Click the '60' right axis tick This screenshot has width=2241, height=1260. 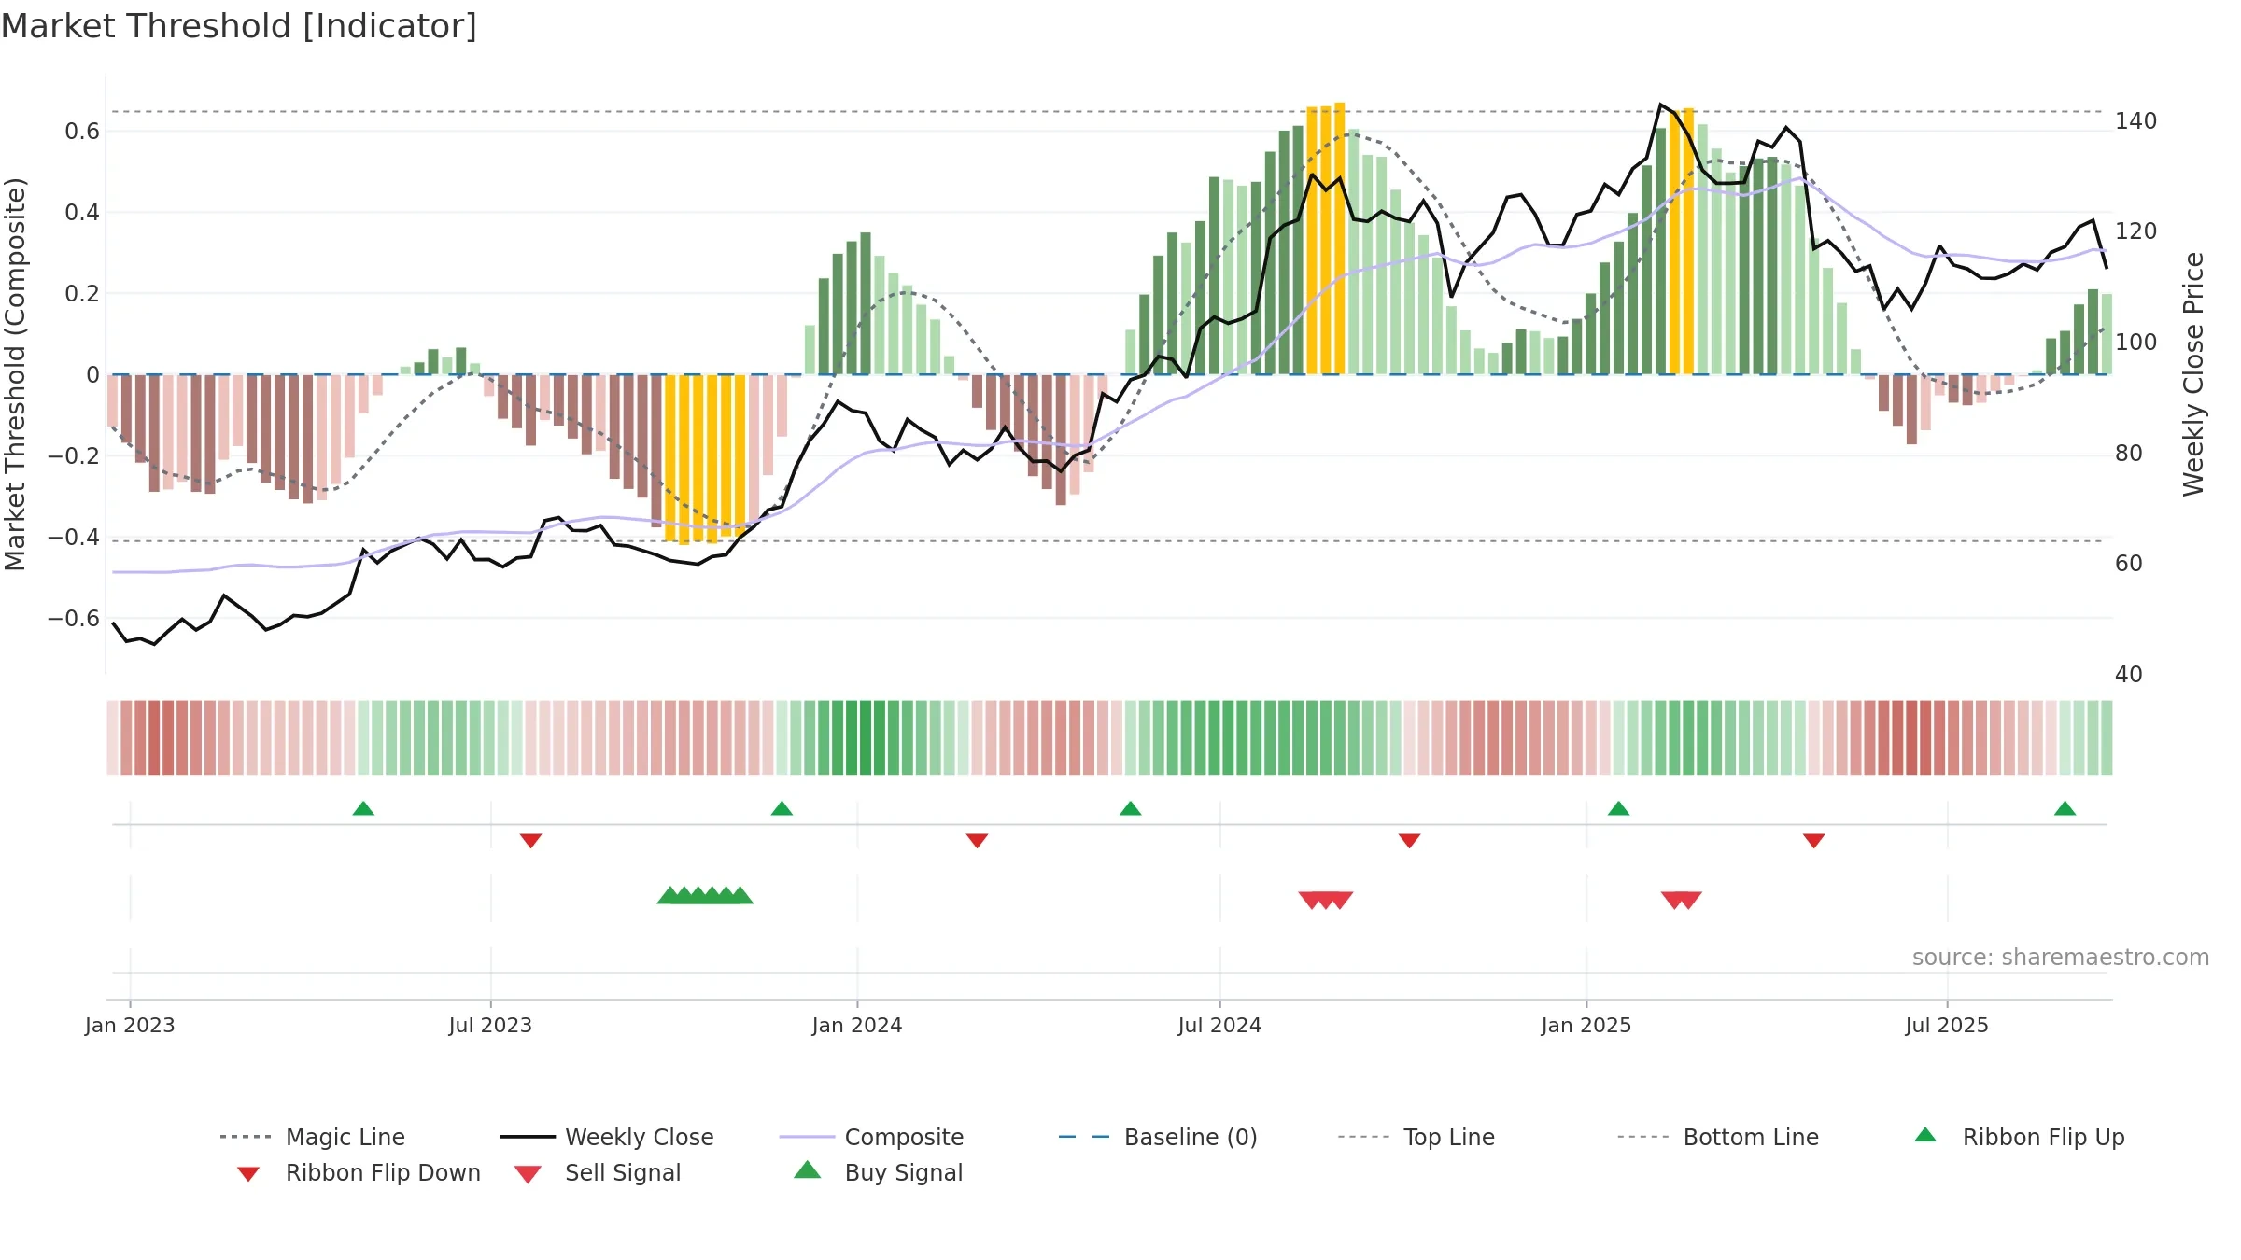point(2129,564)
